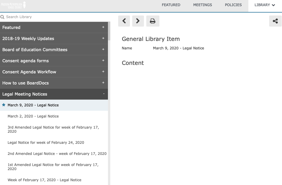Viewport: 282px width, 185px height.
Task: Switch to the Meetings tab
Action: [x=202, y=5]
